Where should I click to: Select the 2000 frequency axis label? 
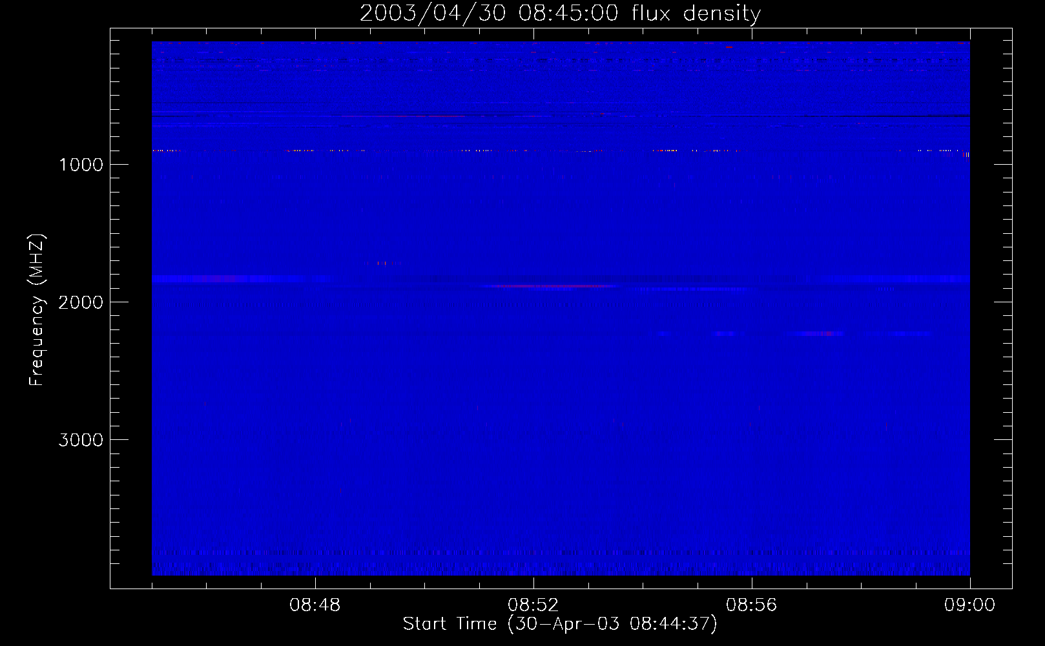[x=81, y=302]
